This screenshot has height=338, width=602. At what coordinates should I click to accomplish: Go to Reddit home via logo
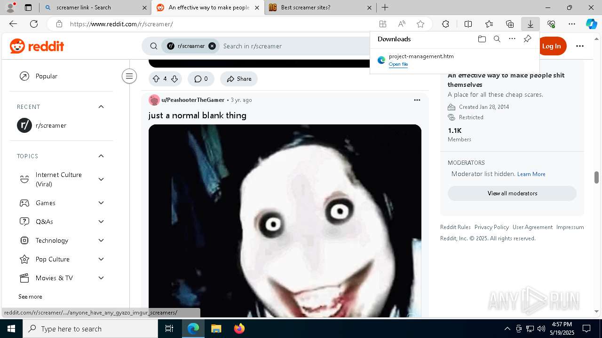pyautogui.click(x=37, y=46)
